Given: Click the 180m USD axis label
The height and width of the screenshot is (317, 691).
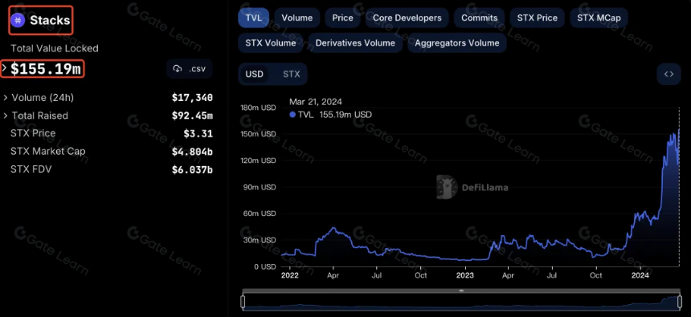Looking at the screenshot, I should pyautogui.click(x=258, y=108).
